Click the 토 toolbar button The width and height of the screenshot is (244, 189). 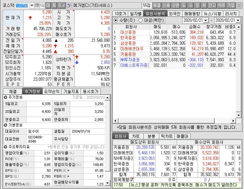tap(54, 6)
